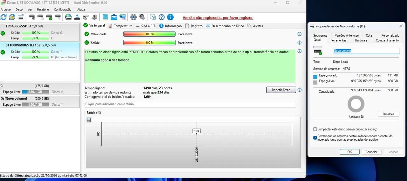
Task: Click the blue envelope send email icon
Action: click(114, 17)
